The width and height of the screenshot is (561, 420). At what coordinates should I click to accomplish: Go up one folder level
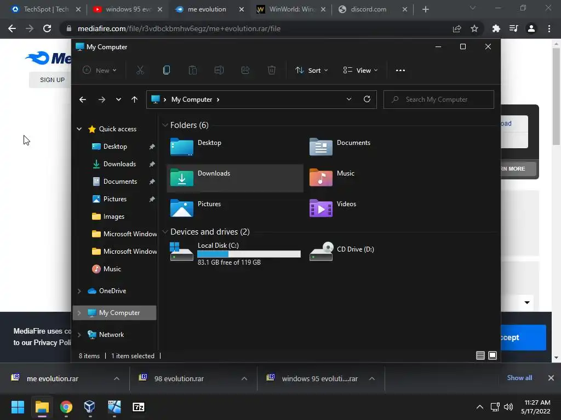135,100
